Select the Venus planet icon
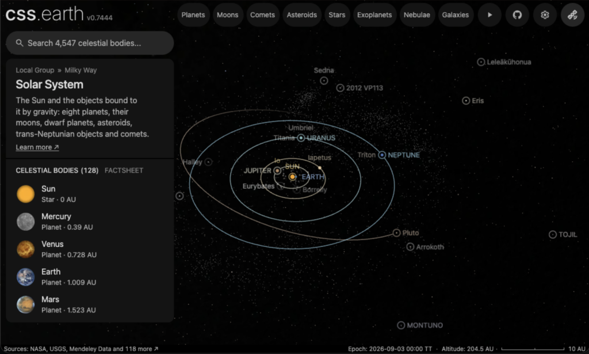The width and height of the screenshot is (589, 354). point(25,249)
